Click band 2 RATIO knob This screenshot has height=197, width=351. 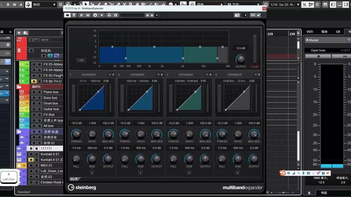click(141, 134)
